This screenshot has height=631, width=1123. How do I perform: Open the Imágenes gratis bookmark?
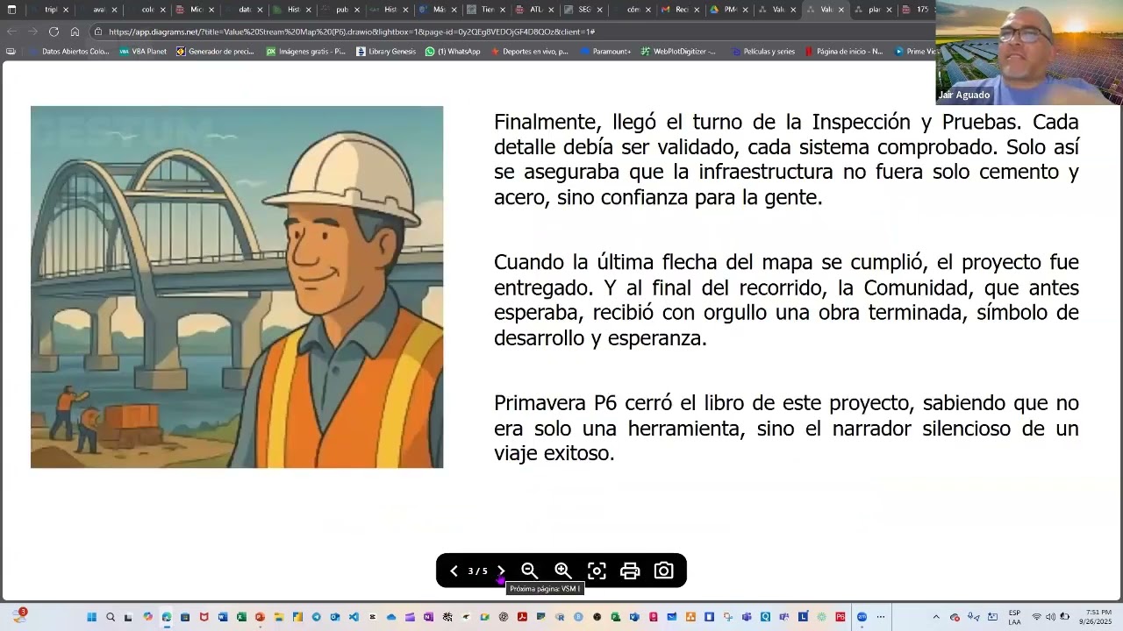pos(306,52)
